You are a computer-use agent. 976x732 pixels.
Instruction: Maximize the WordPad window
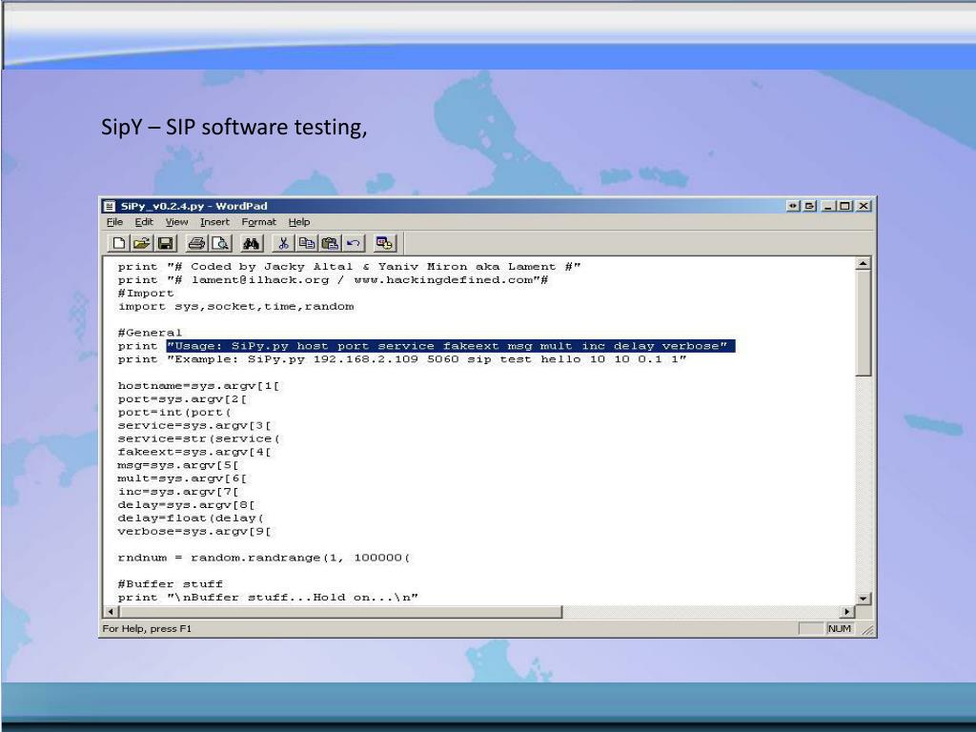[844, 206]
